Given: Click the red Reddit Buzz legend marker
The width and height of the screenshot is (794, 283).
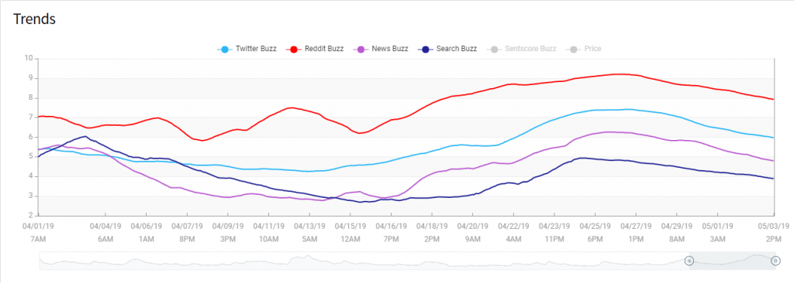Looking at the screenshot, I should click(294, 49).
